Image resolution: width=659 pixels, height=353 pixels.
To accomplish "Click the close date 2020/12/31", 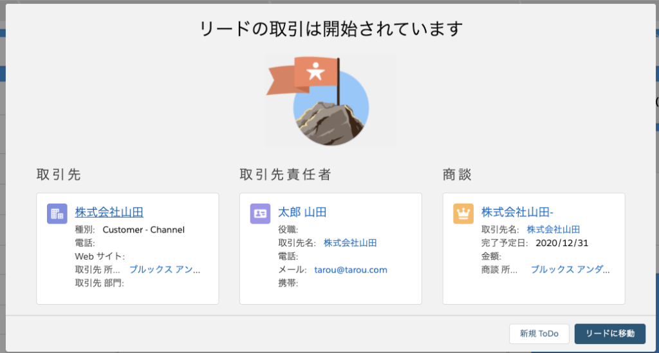I will pyautogui.click(x=562, y=243).
